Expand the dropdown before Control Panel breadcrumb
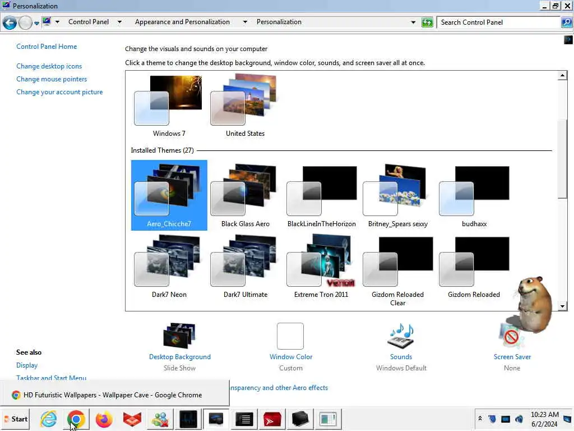574x431 pixels. point(58,22)
